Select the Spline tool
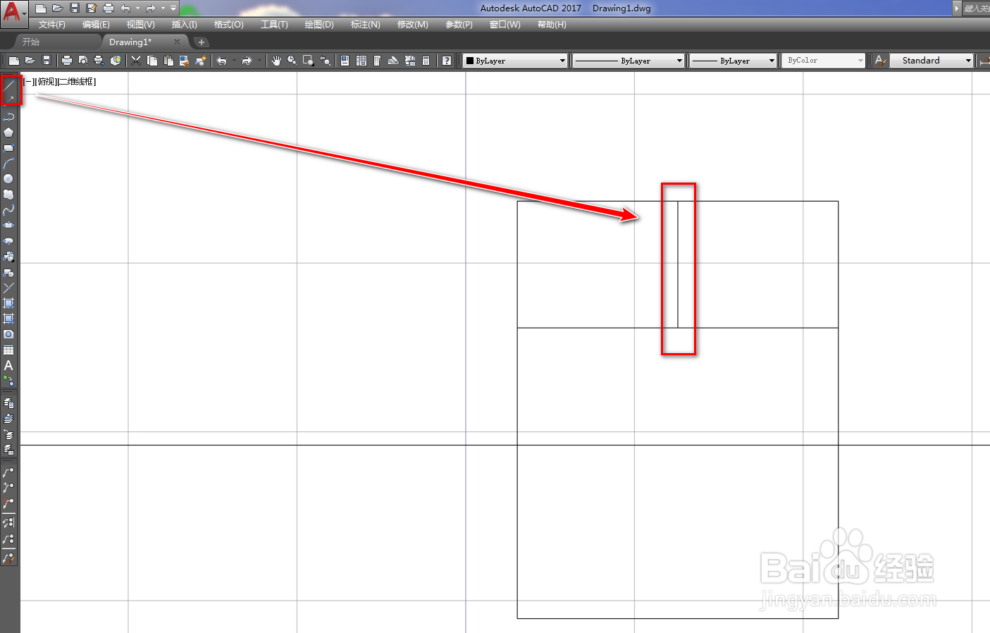The width and height of the screenshot is (990, 633). coord(8,210)
